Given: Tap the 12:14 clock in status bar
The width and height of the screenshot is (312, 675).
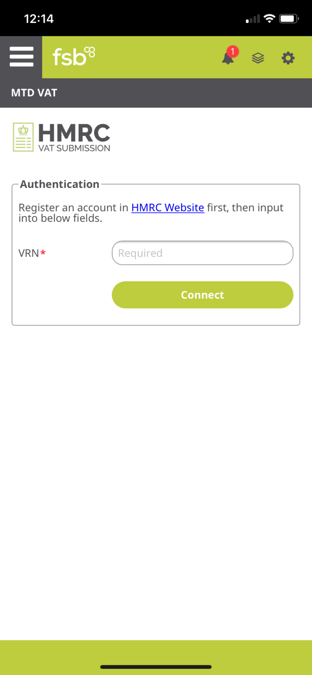Looking at the screenshot, I should pyautogui.click(x=39, y=19).
